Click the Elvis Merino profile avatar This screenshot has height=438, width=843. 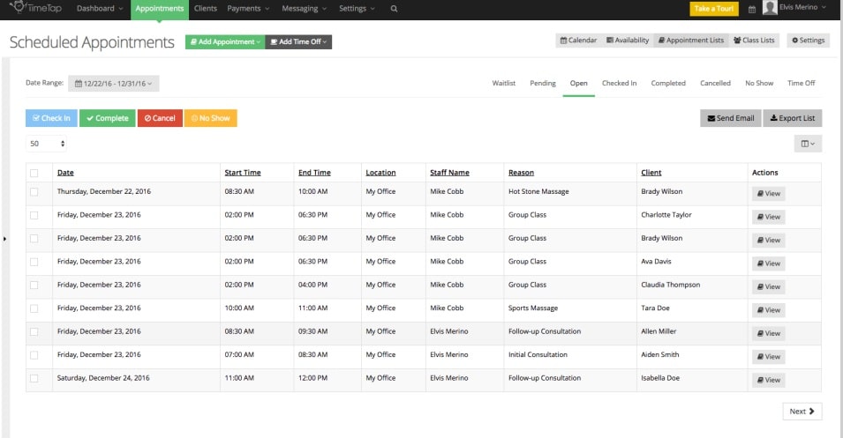coord(770,8)
